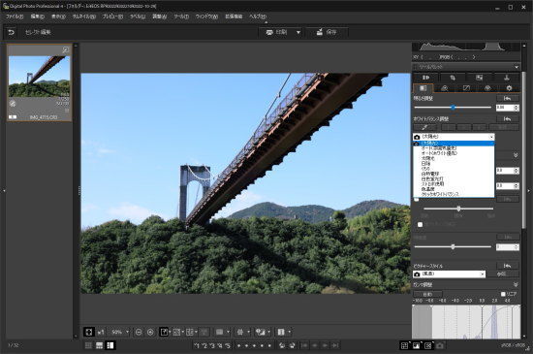
Task: Open the white balance combo box arrow
Action: tap(491, 137)
